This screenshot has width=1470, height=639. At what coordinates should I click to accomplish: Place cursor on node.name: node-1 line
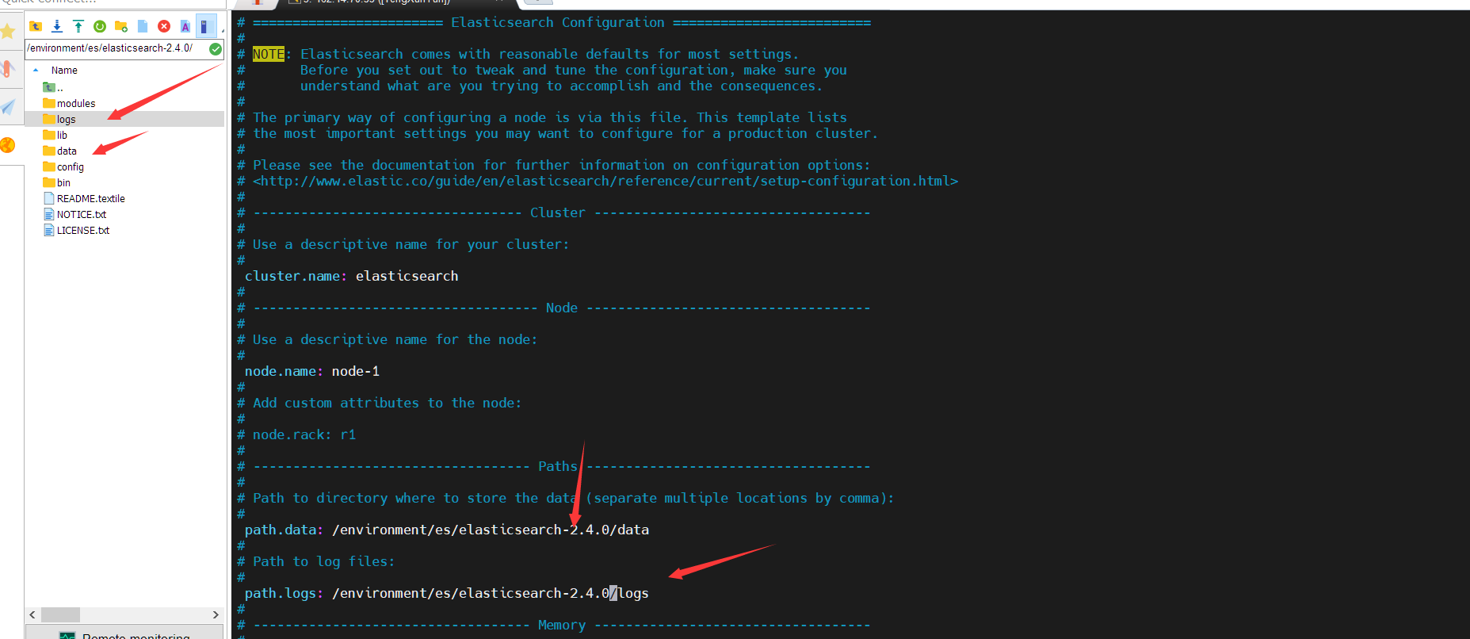(x=312, y=371)
